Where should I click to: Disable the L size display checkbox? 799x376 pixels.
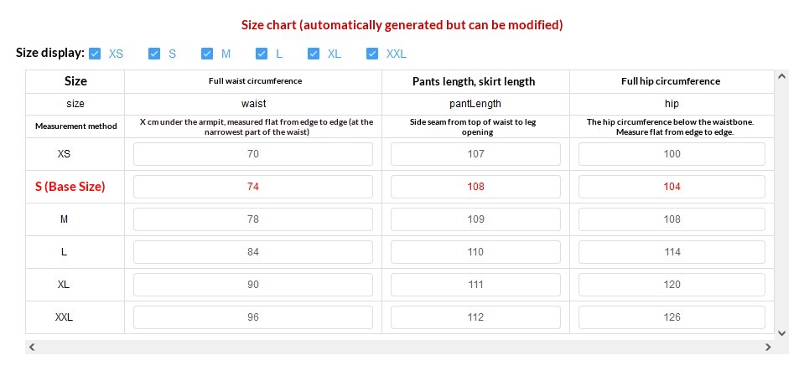(x=262, y=54)
